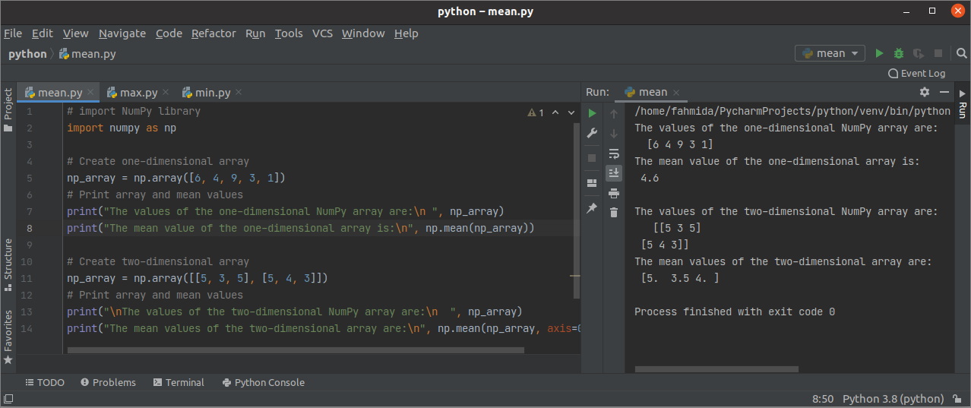Screen dimensions: 971x408
Task: Open the 'mean' run configuration dropdown
Action: click(830, 53)
